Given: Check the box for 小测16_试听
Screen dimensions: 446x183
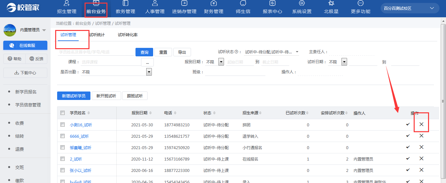Looking at the screenshot, I should click(x=63, y=125).
